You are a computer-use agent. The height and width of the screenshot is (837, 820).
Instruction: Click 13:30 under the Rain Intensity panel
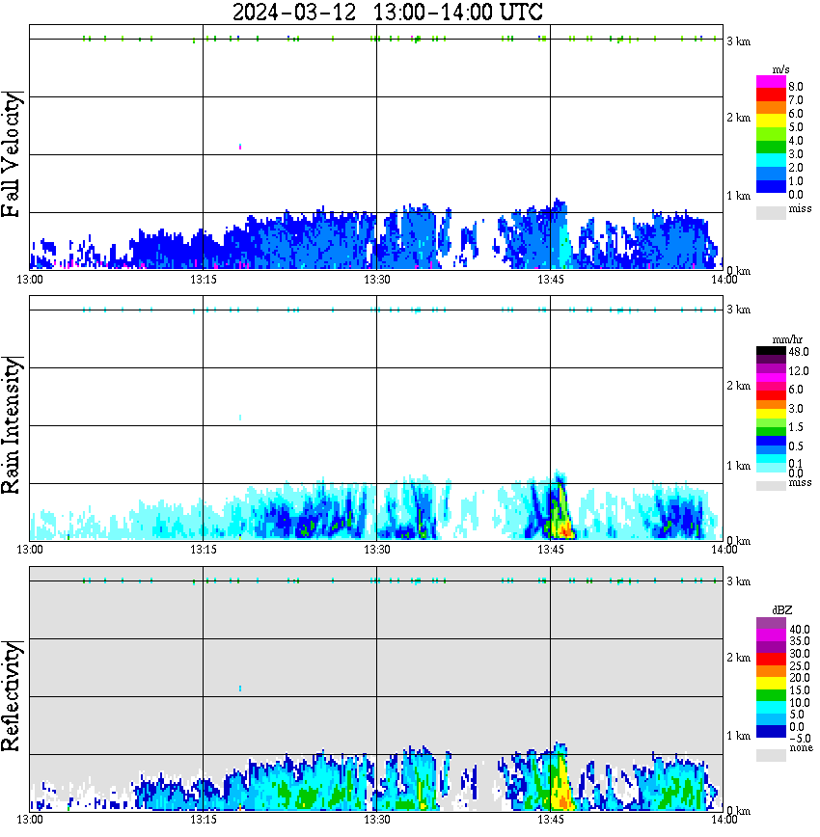(376, 550)
